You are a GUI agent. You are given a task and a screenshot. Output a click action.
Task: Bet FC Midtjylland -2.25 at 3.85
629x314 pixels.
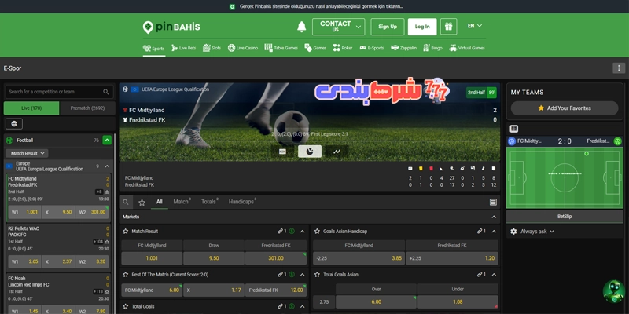tap(359, 258)
